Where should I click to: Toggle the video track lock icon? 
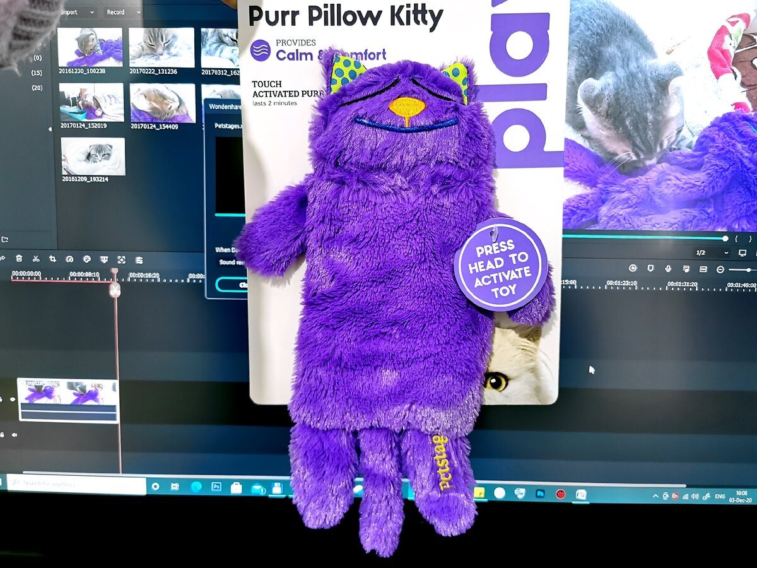tap(2, 399)
